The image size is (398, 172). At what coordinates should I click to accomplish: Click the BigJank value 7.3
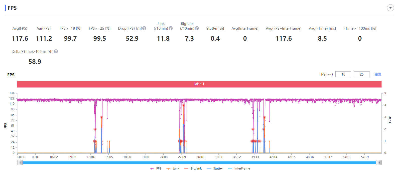[x=189, y=38]
